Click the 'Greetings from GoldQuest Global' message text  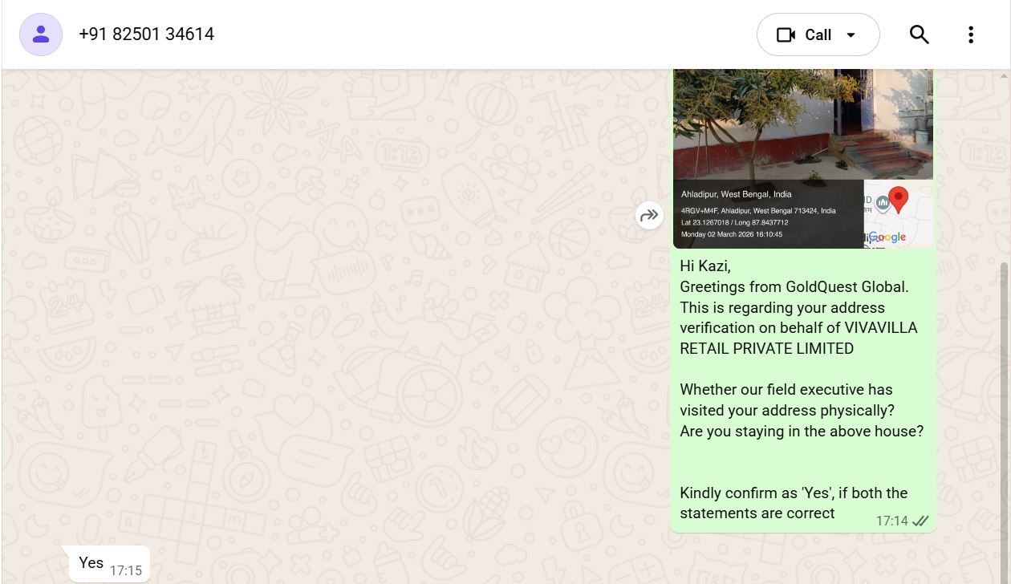pyautogui.click(x=794, y=286)
